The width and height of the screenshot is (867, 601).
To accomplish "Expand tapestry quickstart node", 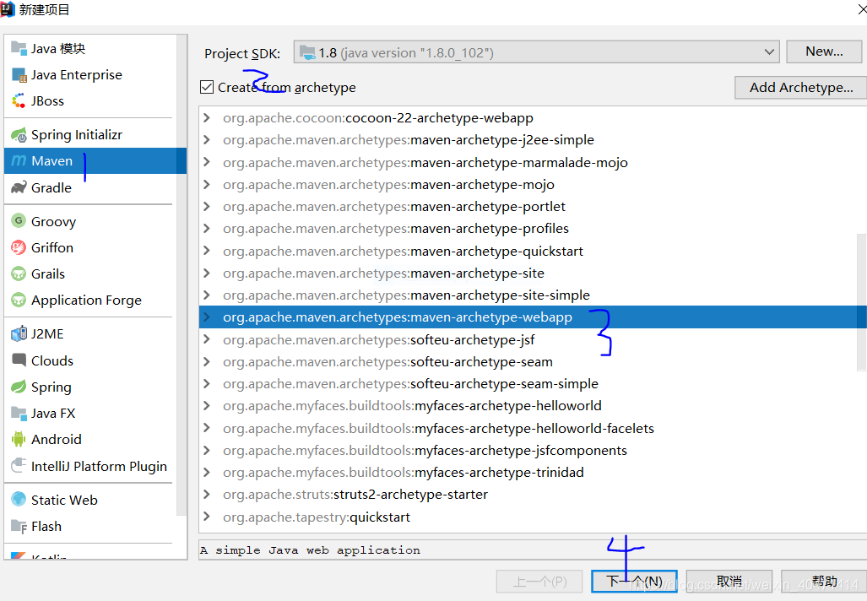I will pyautogui.click(x=207, y=517).
